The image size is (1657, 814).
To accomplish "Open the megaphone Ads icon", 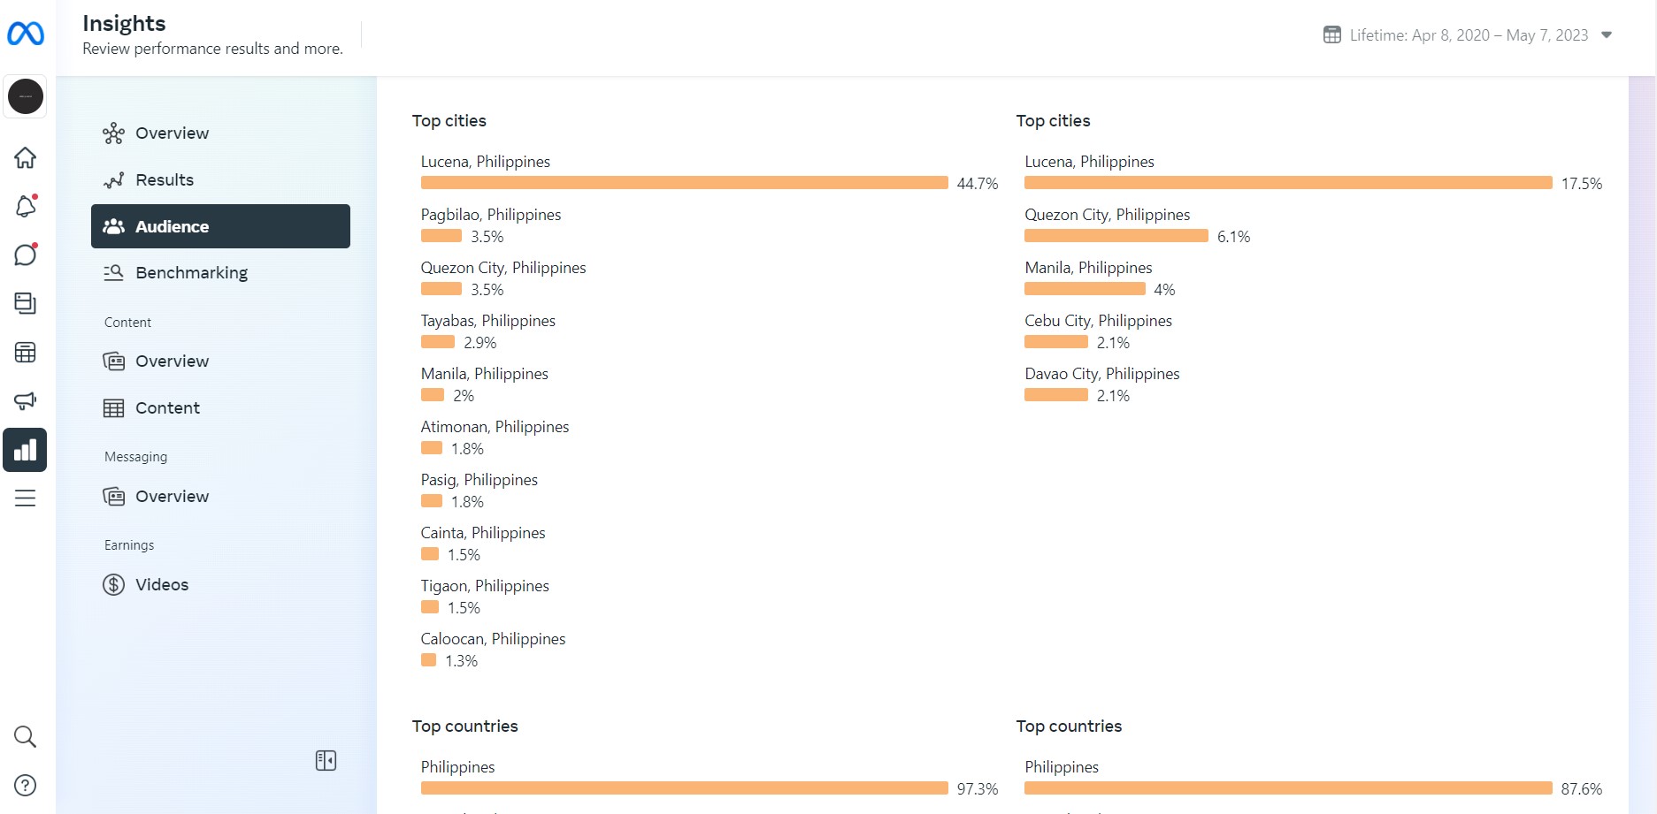I will click(26, 401).
